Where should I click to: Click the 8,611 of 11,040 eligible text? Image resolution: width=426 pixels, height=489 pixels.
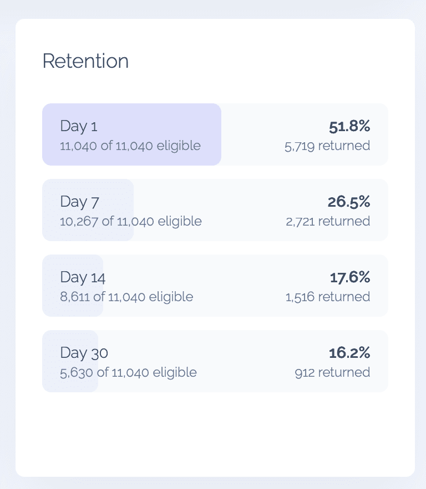126,297
